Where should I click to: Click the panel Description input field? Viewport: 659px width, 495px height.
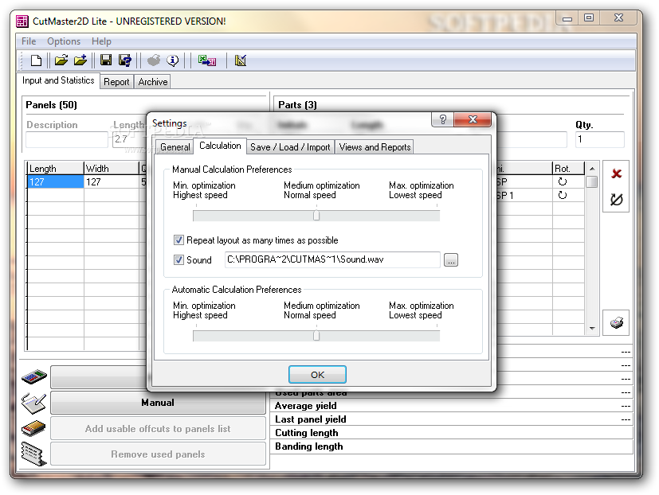pos(66,139)
